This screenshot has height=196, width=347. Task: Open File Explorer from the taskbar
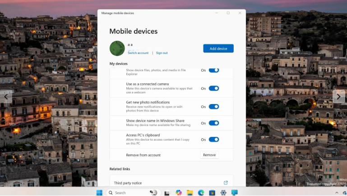[x=190, y=193]
